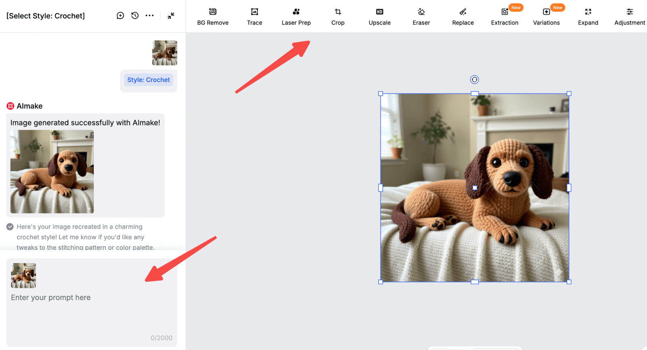Click the Style: Crochet tag
Viewport: 647px width, 350px height.
148,80
